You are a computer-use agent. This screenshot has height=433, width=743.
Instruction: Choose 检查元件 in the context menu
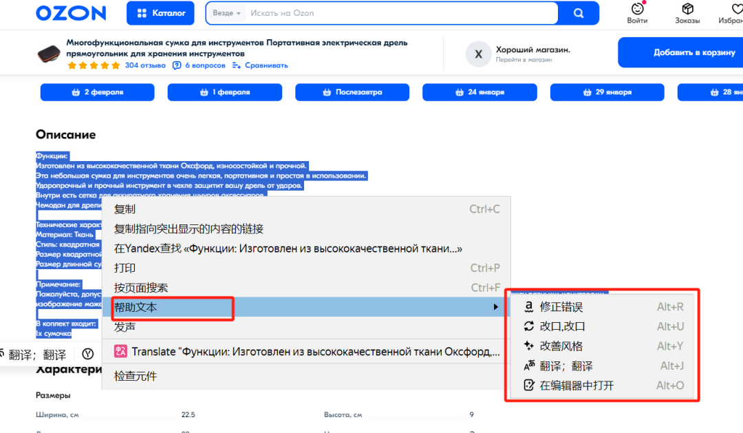(307, 376)
